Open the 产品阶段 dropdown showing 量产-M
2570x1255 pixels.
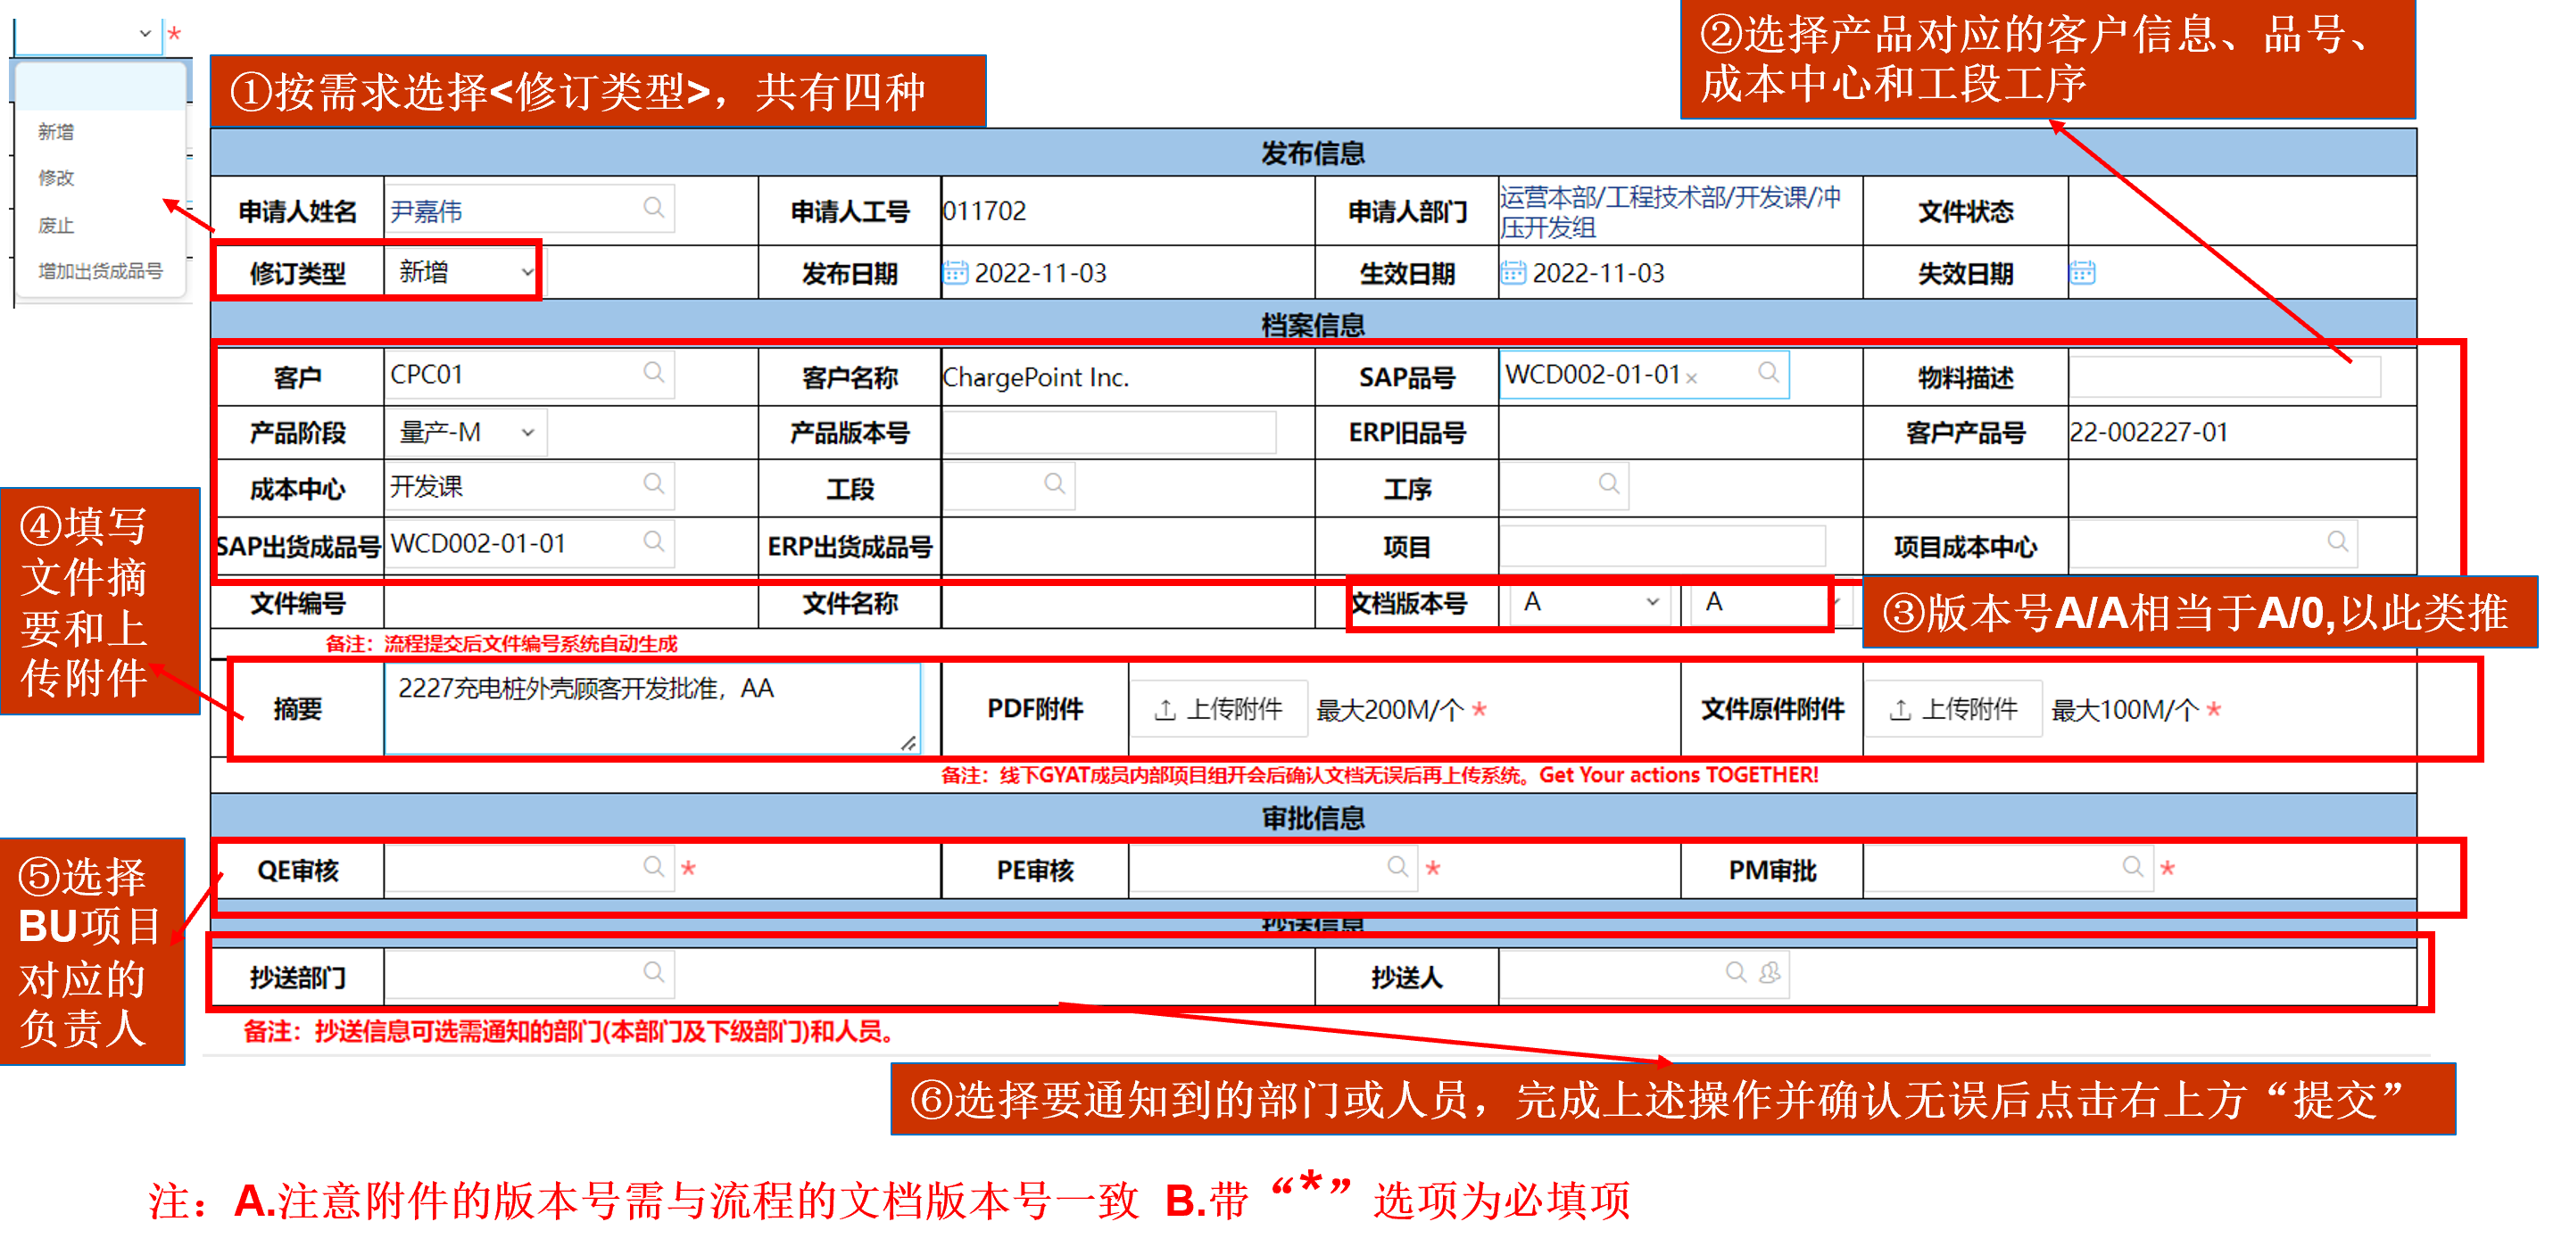point(466,432)
